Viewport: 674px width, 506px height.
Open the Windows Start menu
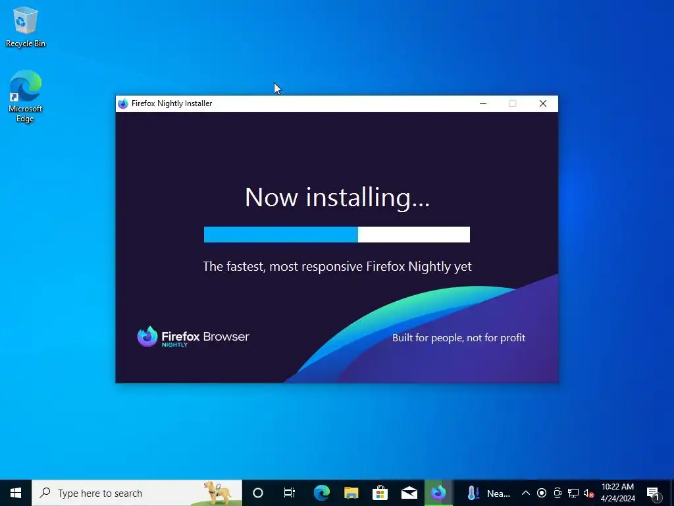[16, 493]
